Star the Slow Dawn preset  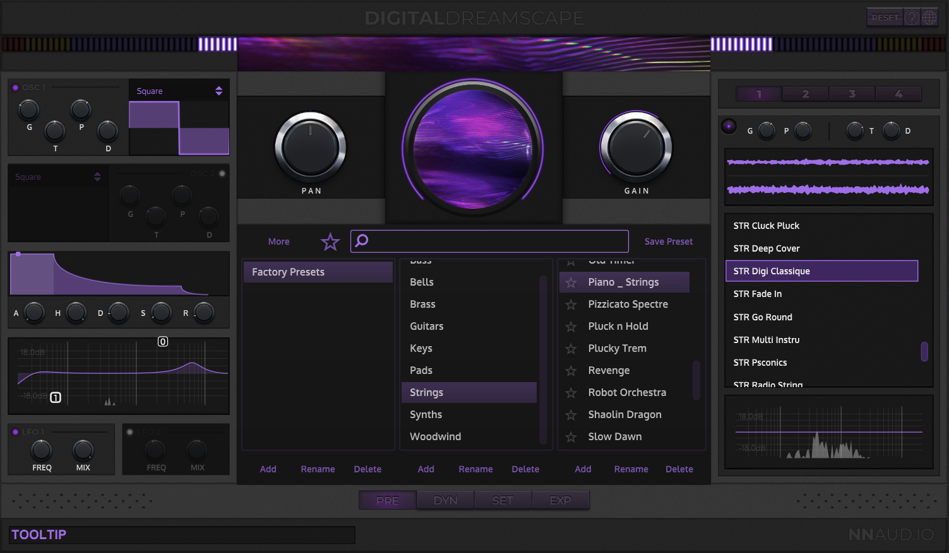[x=571, y=437]
